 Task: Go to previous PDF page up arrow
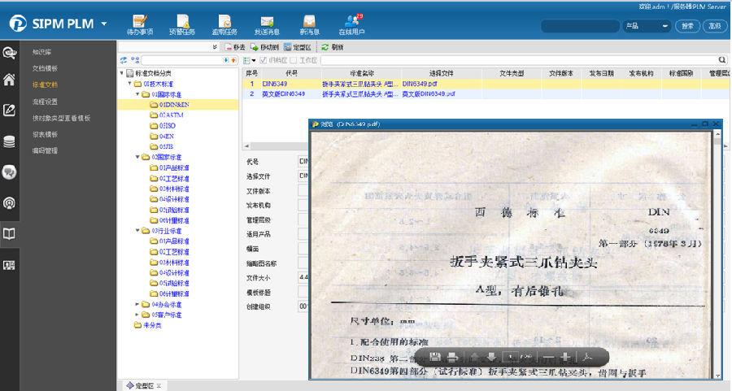(475, 358)
